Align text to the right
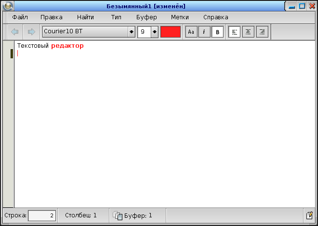318x226 pixels. coord(262,32)
